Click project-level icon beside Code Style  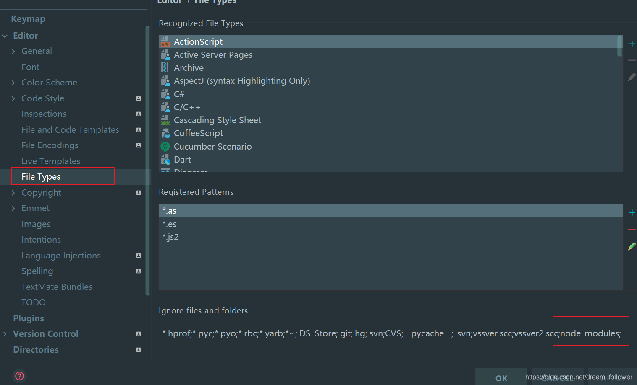[x=139, y=98]
